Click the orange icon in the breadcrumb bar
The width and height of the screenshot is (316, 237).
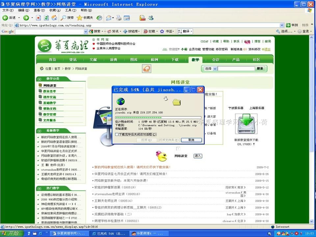pos(146,69)
